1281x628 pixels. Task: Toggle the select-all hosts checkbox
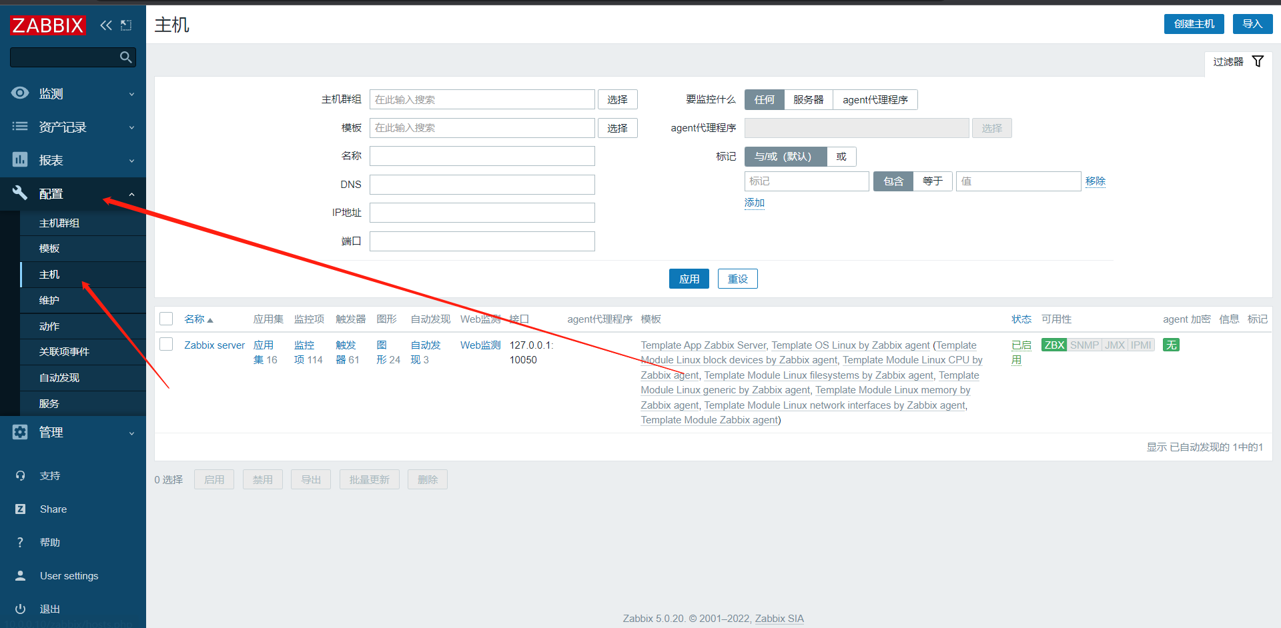tap(166, 319)
